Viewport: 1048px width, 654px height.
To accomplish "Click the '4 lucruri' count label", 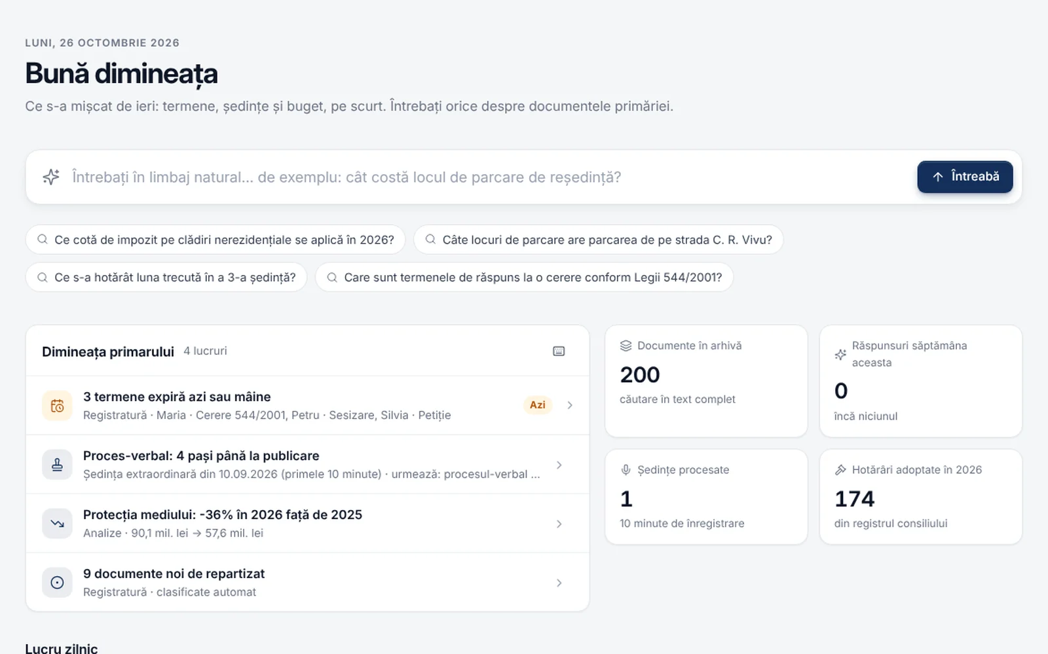I will tap(205, 352).
